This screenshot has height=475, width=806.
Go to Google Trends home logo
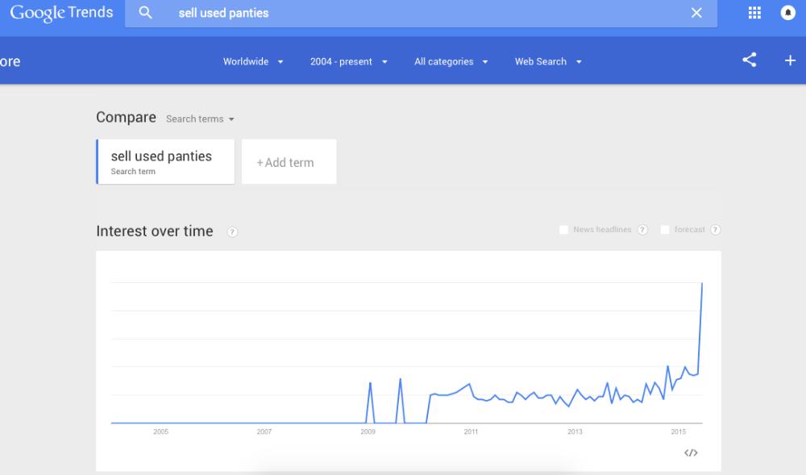(61, 14)
